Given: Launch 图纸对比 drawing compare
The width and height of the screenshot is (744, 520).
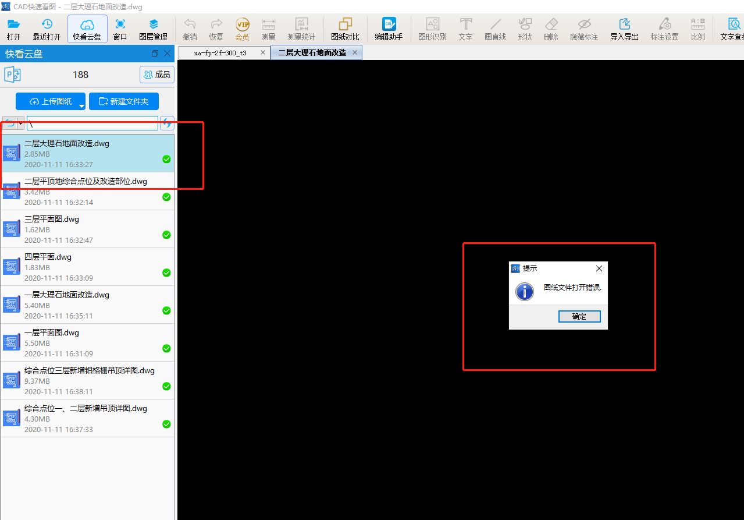Looking at the screenshot, I should [345, 29].
